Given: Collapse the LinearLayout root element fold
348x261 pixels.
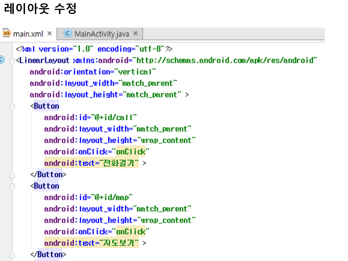Looking at the screenshot, I should pyautogui.click(x=12, y=60).
